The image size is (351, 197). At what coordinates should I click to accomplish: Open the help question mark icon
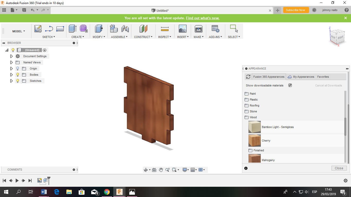click(x=346, y=10)
